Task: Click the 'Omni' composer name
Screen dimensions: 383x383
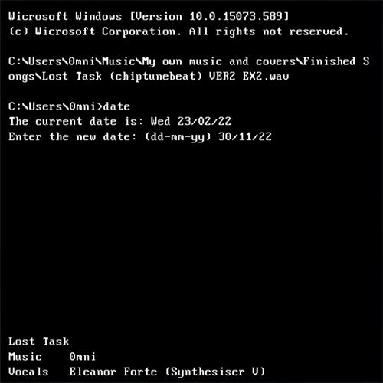Action: (83, 357)
